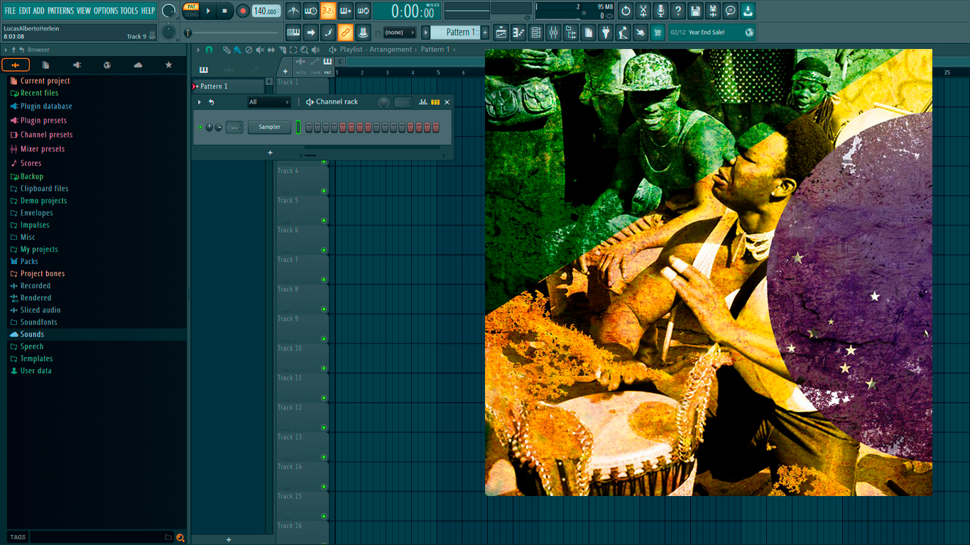The height and width of the screenshot is (545, 970).
Task: Open the FILE menu
Action: point(10,11)
